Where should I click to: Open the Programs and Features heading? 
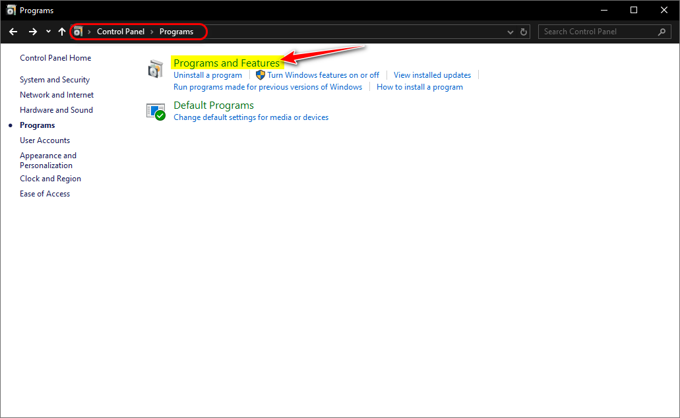point(226,63)
